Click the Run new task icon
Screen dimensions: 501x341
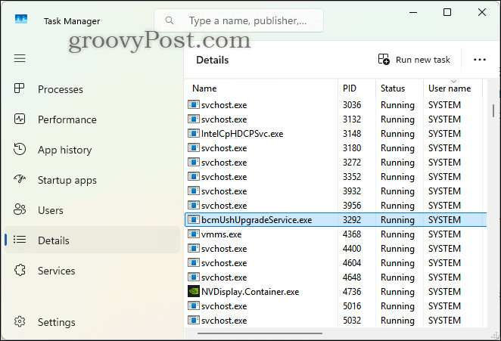(384, 59)
